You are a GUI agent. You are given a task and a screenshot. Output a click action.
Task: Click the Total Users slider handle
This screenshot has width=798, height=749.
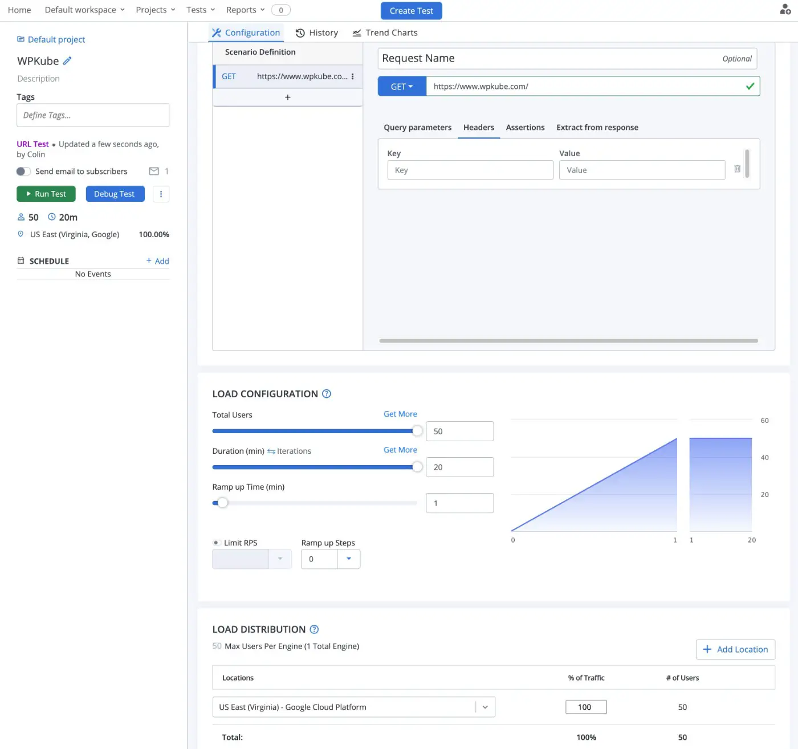[x=417, y=431]
